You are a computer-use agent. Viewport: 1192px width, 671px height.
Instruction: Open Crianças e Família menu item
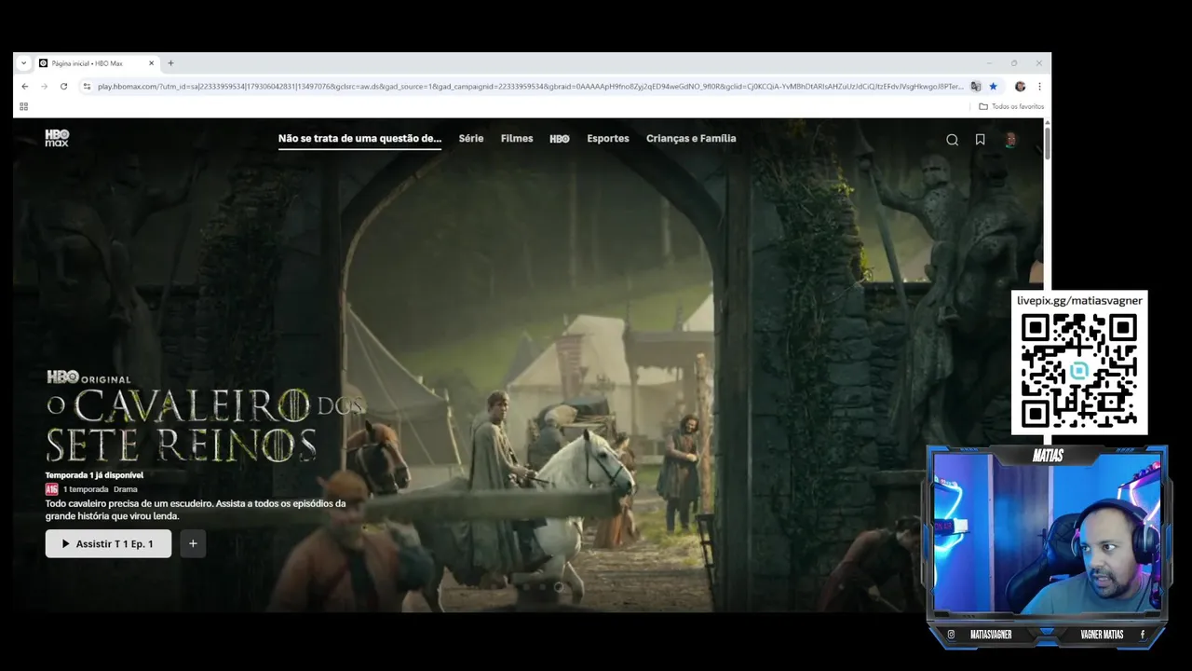691,139
